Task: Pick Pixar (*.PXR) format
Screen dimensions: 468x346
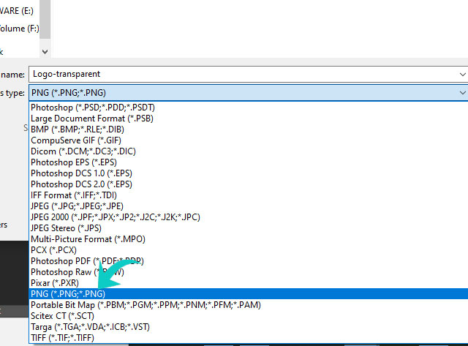Action: (249, 283)
